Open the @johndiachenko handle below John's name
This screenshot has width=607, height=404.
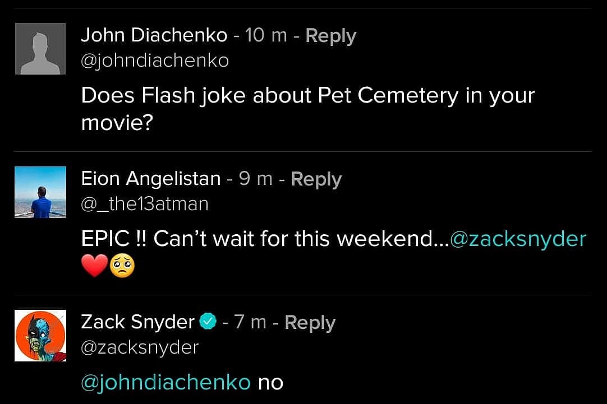[x=155, y=61]
